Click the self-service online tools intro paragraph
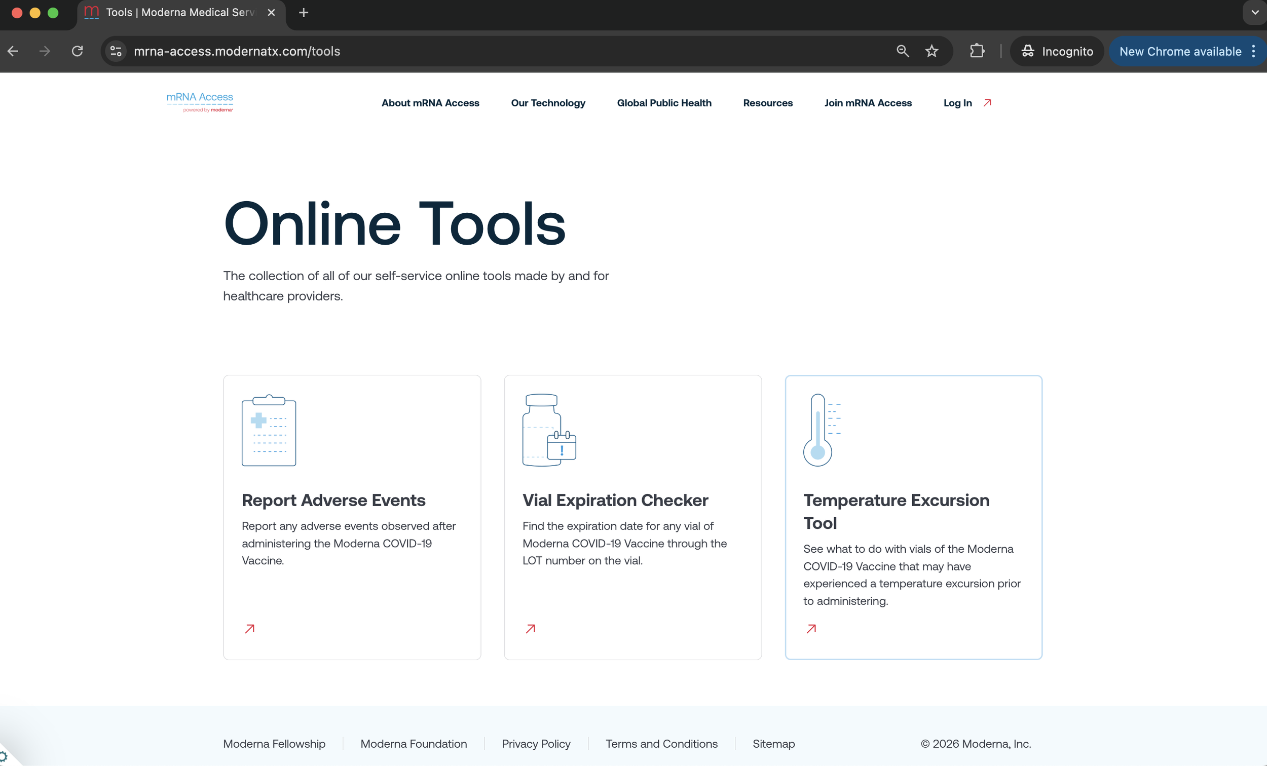 tap(416, 286)
